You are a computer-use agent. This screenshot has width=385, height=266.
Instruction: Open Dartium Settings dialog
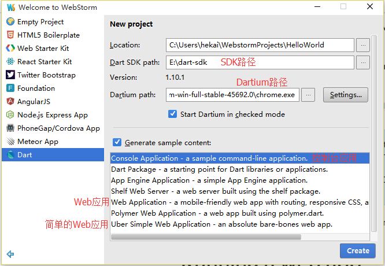pos(346,95)
